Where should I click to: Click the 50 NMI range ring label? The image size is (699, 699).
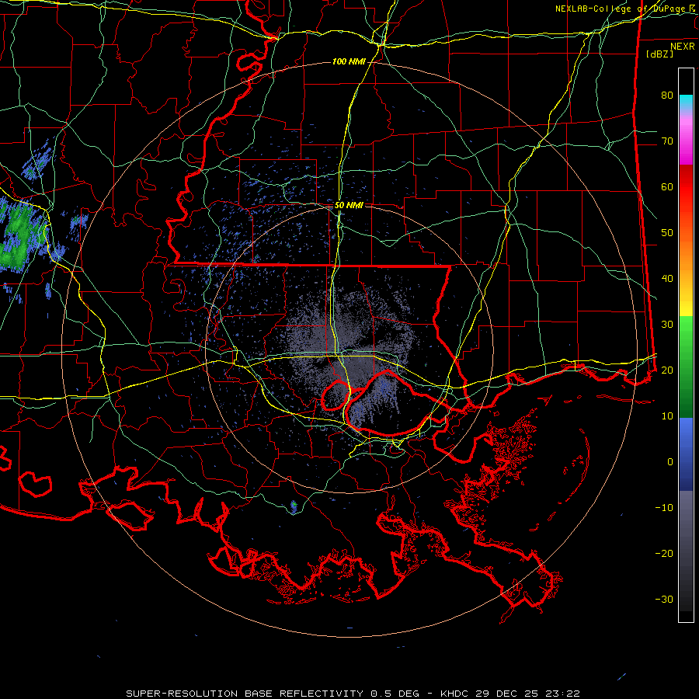(x=349, y=206)
